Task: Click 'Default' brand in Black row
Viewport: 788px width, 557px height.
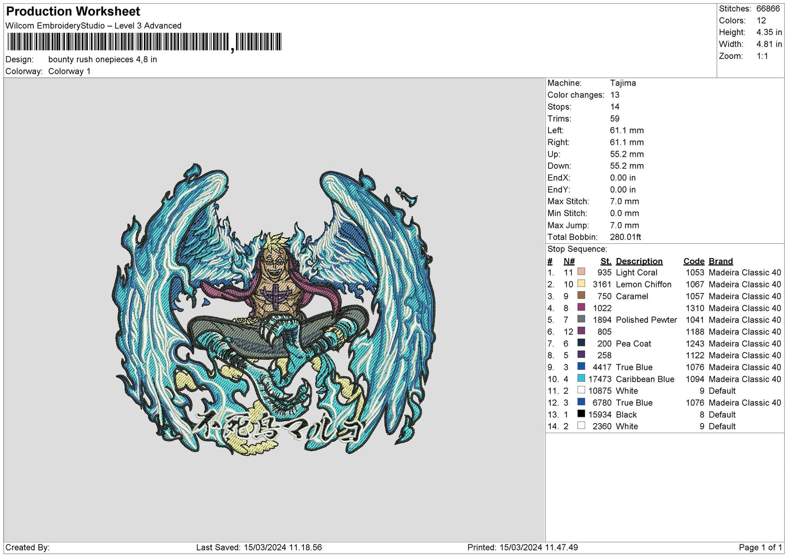Action: pyautogui.click(x=722, y=415)
